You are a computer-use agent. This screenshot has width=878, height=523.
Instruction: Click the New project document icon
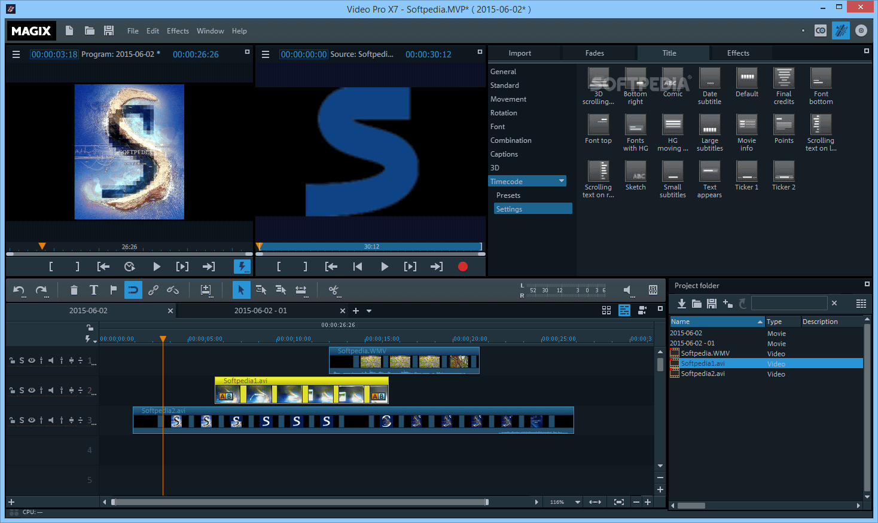click(69, 30)
